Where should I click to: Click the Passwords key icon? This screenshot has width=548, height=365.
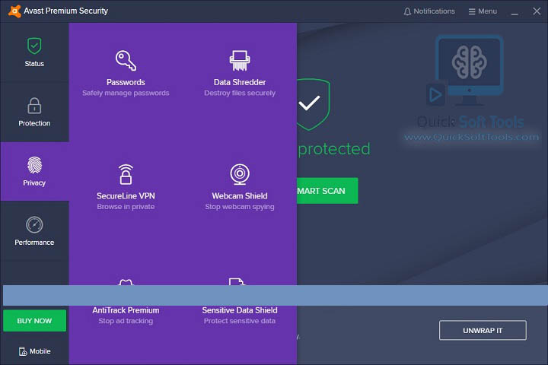point(126,60)
